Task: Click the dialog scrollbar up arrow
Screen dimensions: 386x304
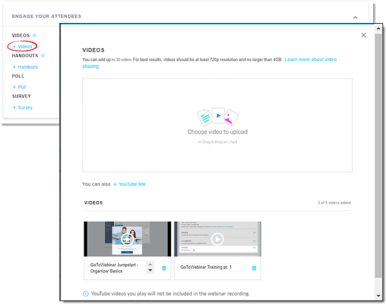Action: (378, 28)
